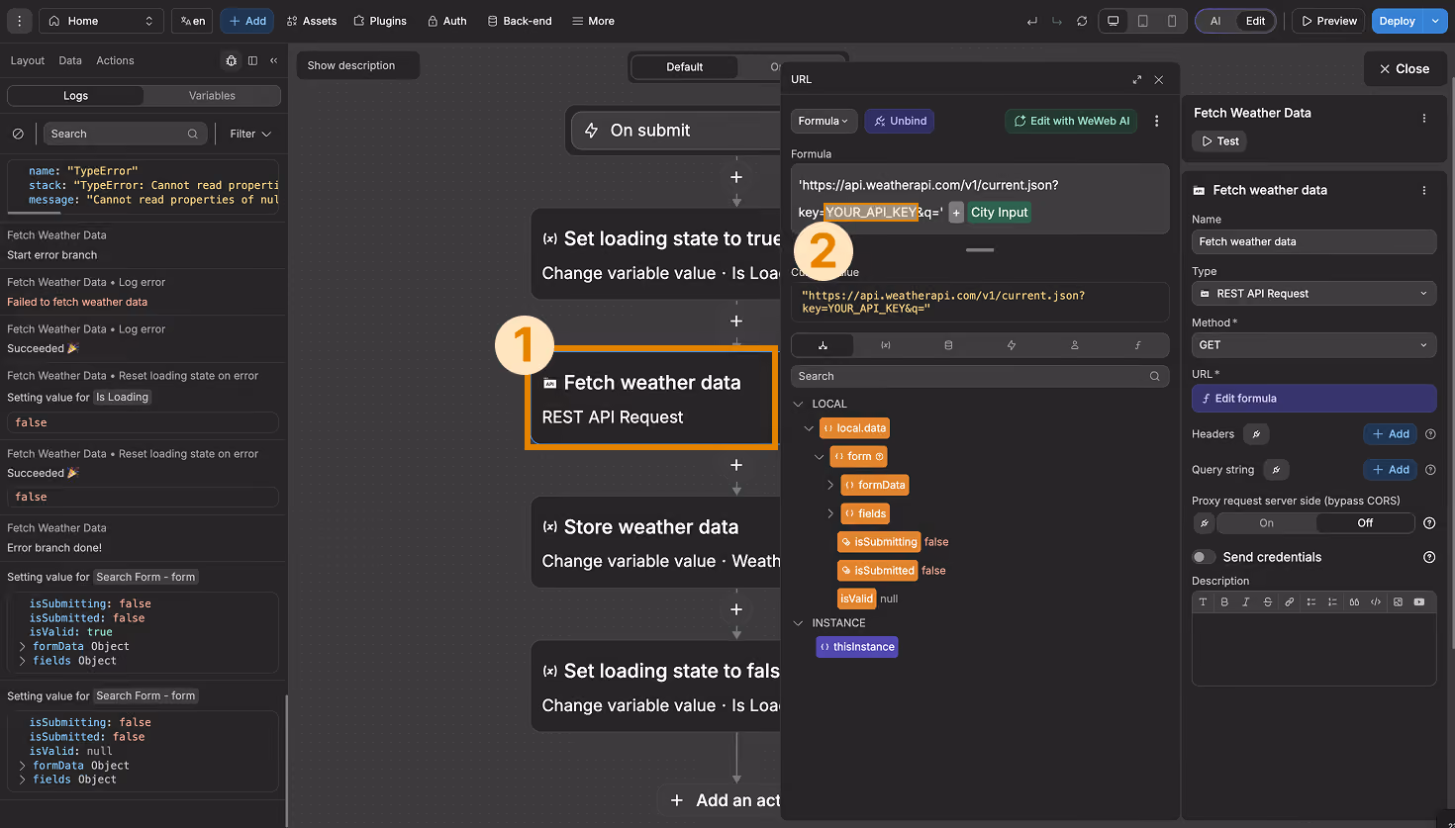
Task: Click the plus operator chip in formula
Action: (956, 212)
